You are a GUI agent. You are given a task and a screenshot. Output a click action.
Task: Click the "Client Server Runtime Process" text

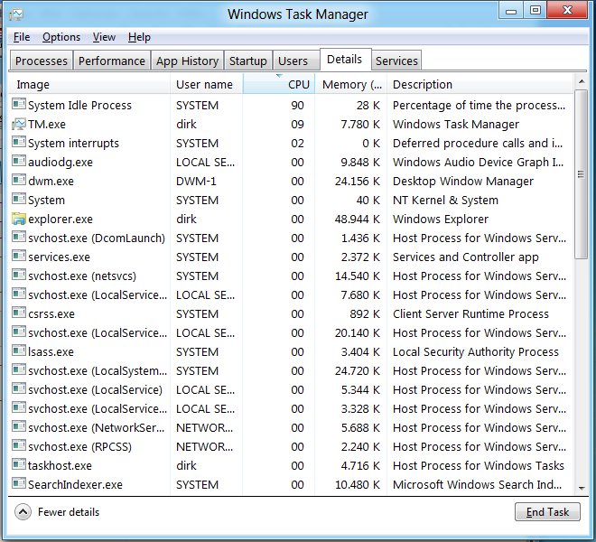pyautogui.click(x=470, y=313)
